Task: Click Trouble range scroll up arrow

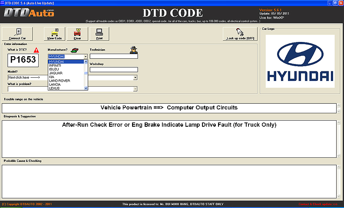Action: (338, 106)
